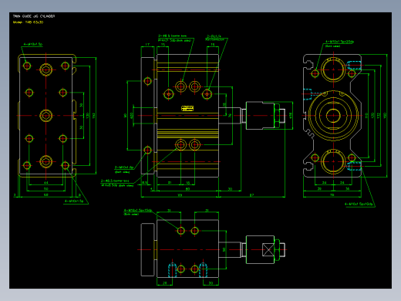The height and width of the screenshot is (301, 401).
Task: Pick the middle hex socket bolt in the left view
Action: (46, 116)
